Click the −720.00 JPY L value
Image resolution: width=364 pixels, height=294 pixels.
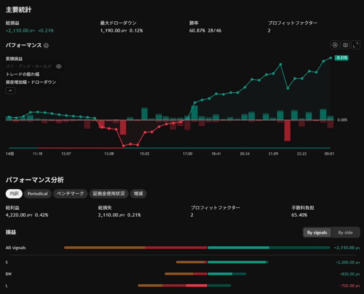(x=350, y=285)
